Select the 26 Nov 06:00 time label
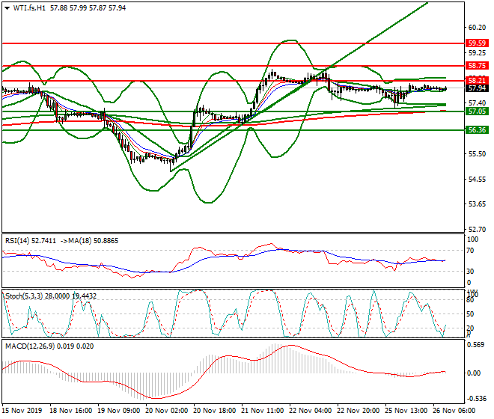This screenshot has width=494, height=419. coord(454,411)
